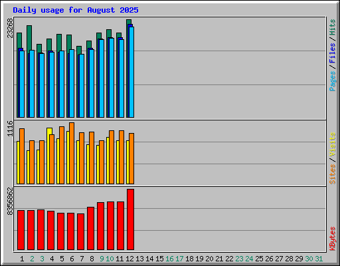
Task: Click day 18 on the x-axis
Action: [189, 259]
